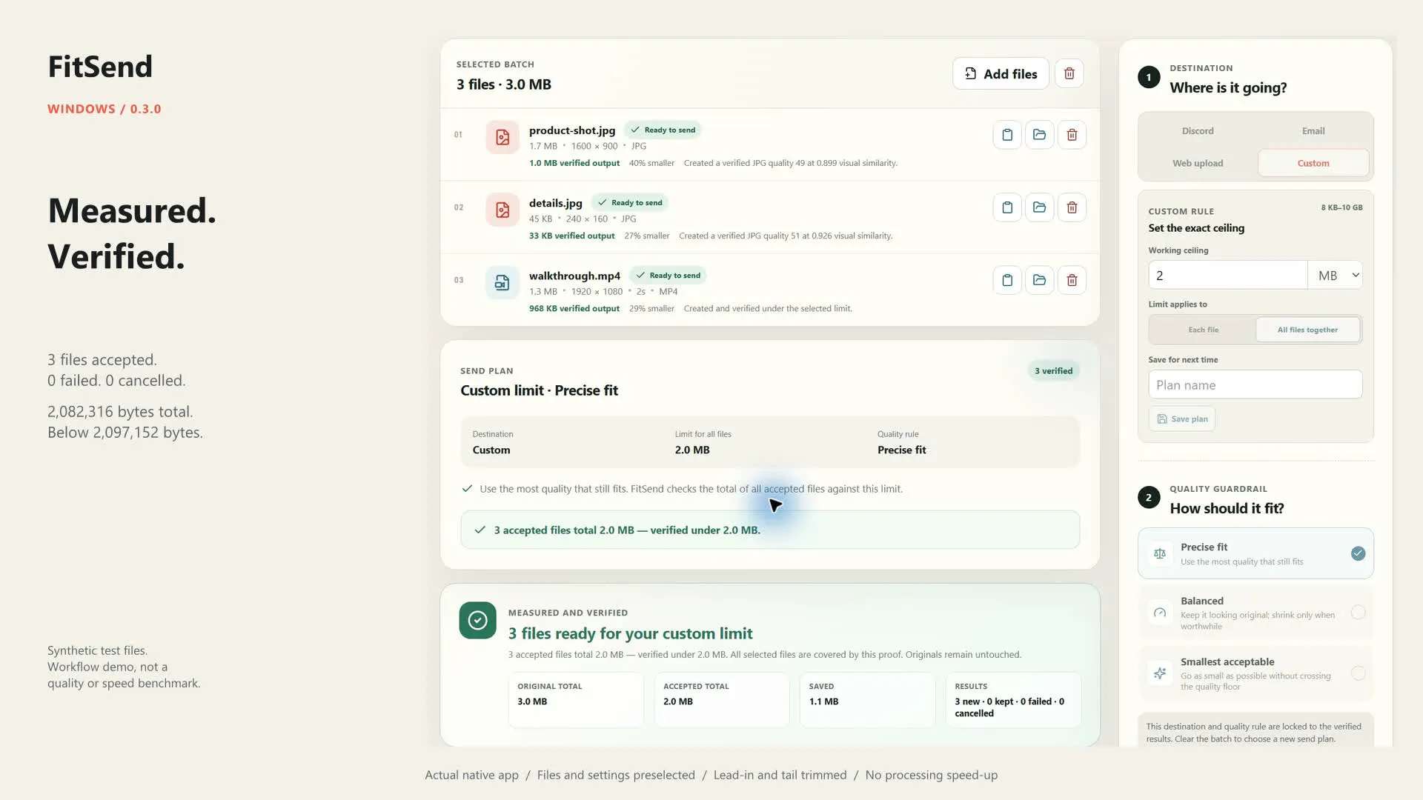Click the gauge icon on Balanced

tap(1160, 613)
